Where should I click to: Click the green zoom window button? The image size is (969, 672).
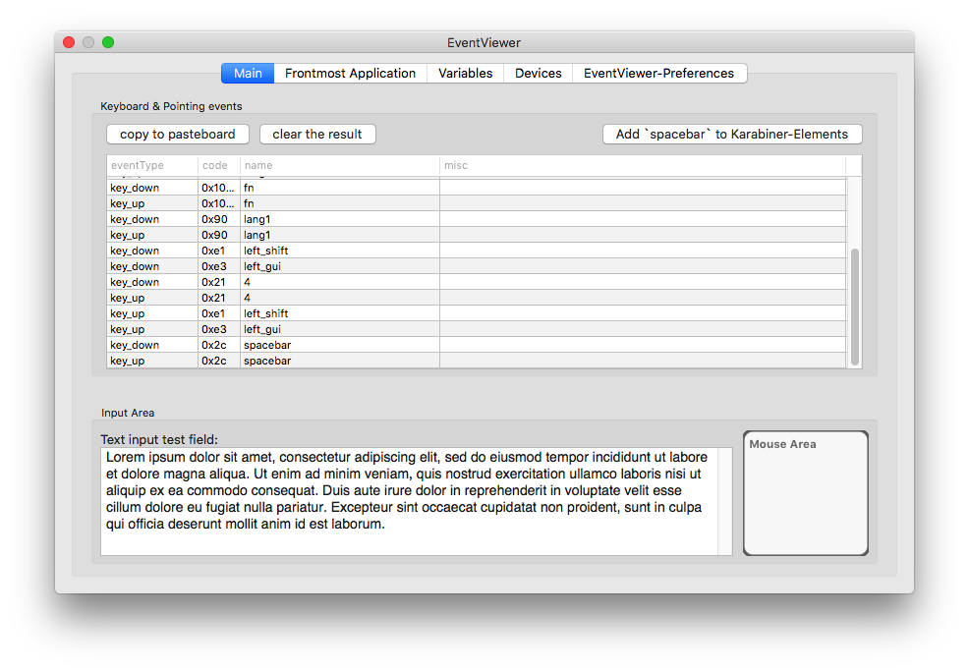(108, 42)
